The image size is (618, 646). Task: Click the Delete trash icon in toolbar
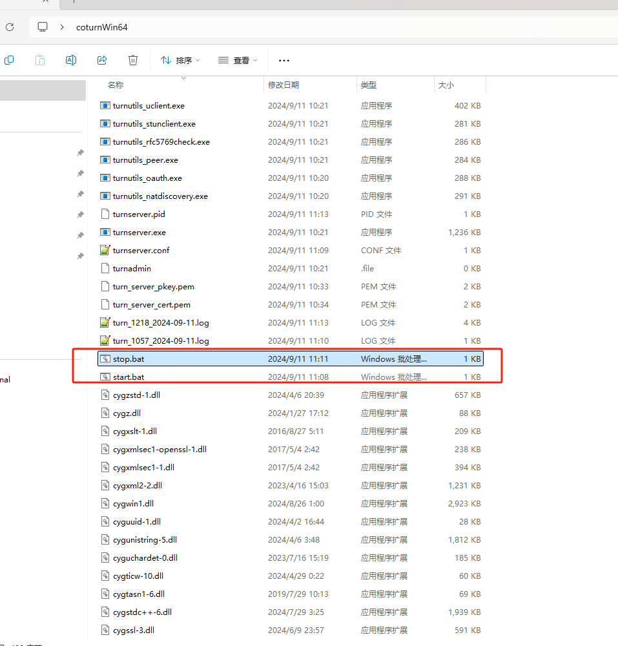coord(133,60)
